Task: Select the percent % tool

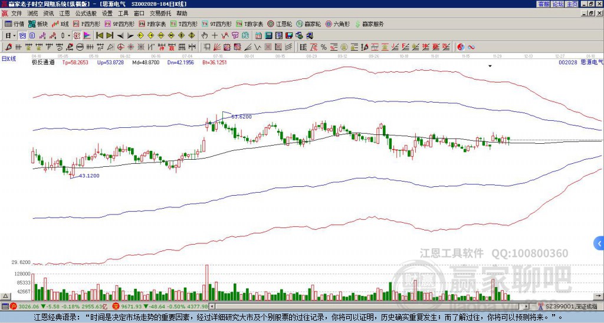Action: click(324, 47)
